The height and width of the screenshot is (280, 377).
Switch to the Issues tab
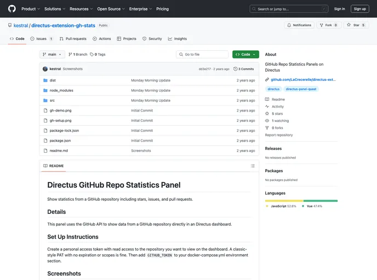[x=41, y=39]
